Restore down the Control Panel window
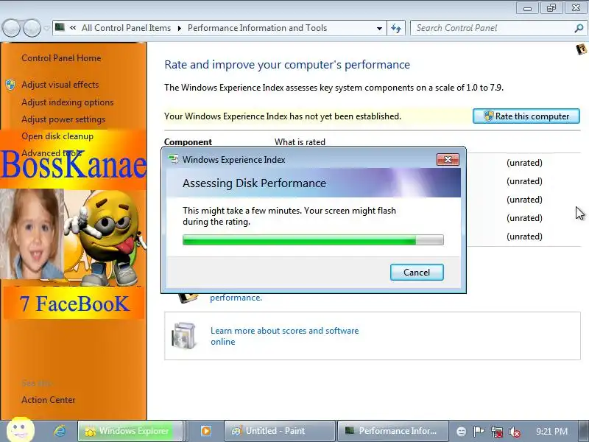The image size is (589, 442). (551, 8)
